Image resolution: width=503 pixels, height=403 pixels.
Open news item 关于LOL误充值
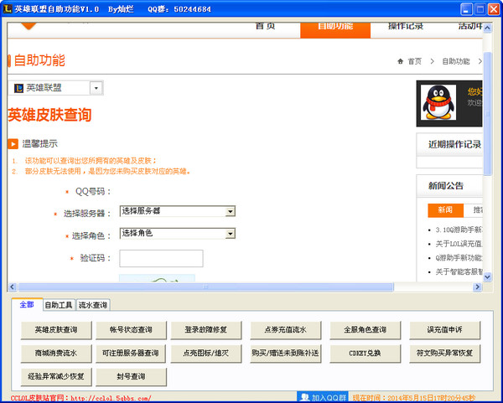[459, 244]
